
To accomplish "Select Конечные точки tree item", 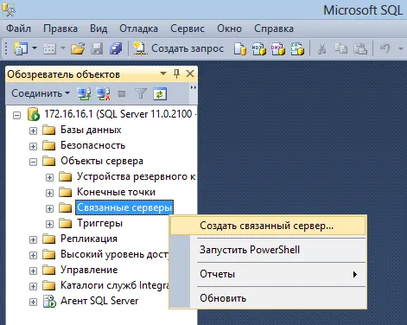I will 116,192.
